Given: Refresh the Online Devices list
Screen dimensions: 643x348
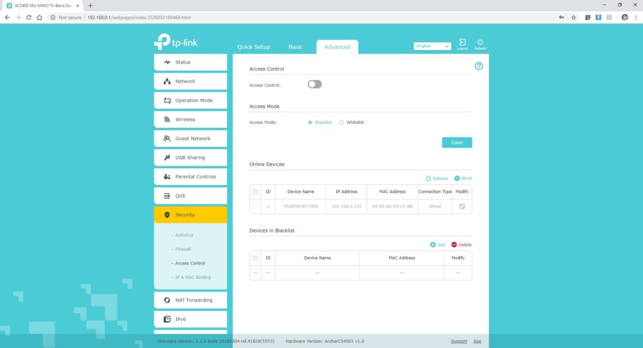Looking at the screenshot, I should tap(437, 178).
